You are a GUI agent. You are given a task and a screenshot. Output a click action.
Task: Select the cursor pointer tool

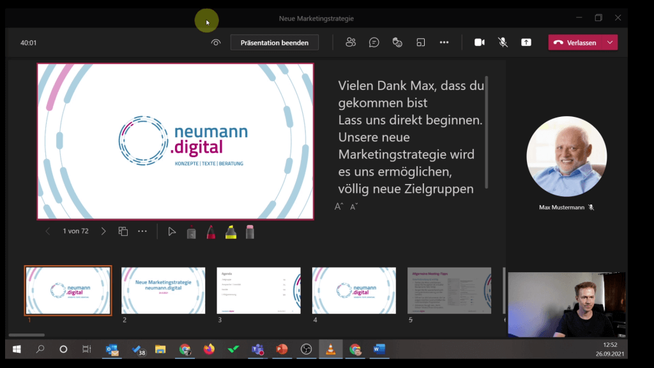pyautogui.click(x=172, y=231)
